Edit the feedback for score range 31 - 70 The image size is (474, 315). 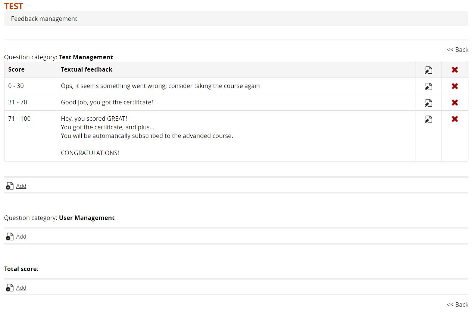pyautogui.click(x=428, y=102)
